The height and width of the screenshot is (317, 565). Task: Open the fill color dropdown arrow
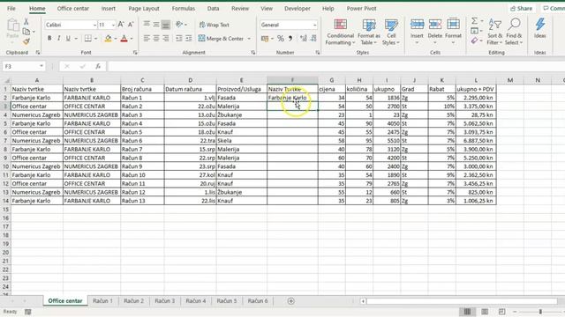116,39
